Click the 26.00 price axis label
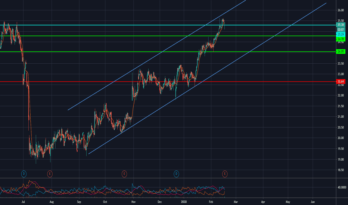 coord(341,10)
